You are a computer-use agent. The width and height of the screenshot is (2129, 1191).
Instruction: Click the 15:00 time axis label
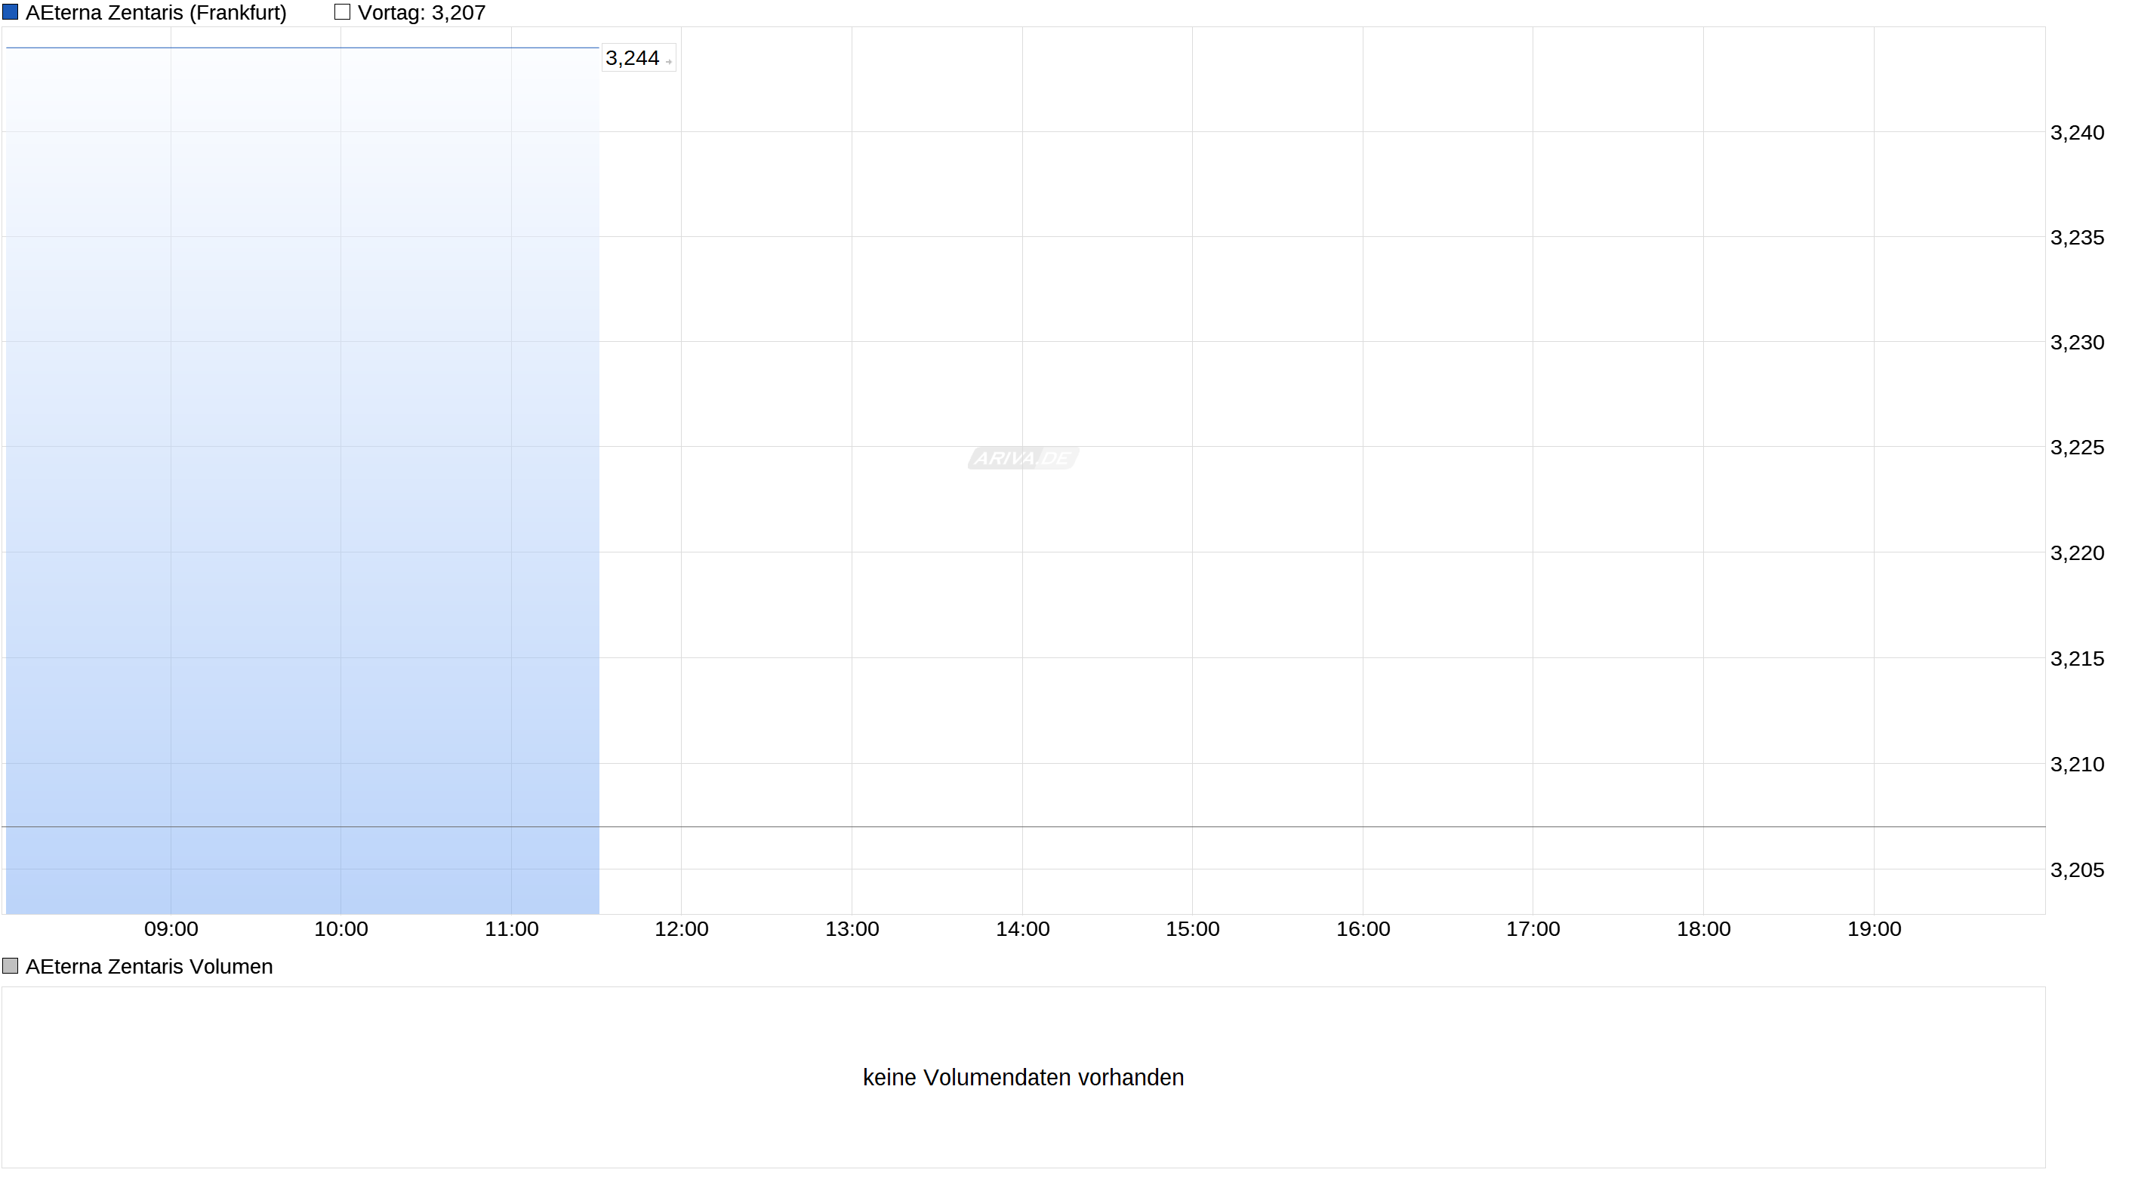tap(1192, 928)
